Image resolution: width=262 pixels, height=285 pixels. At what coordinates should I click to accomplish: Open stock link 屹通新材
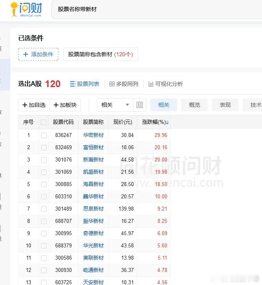click(93, 270)
